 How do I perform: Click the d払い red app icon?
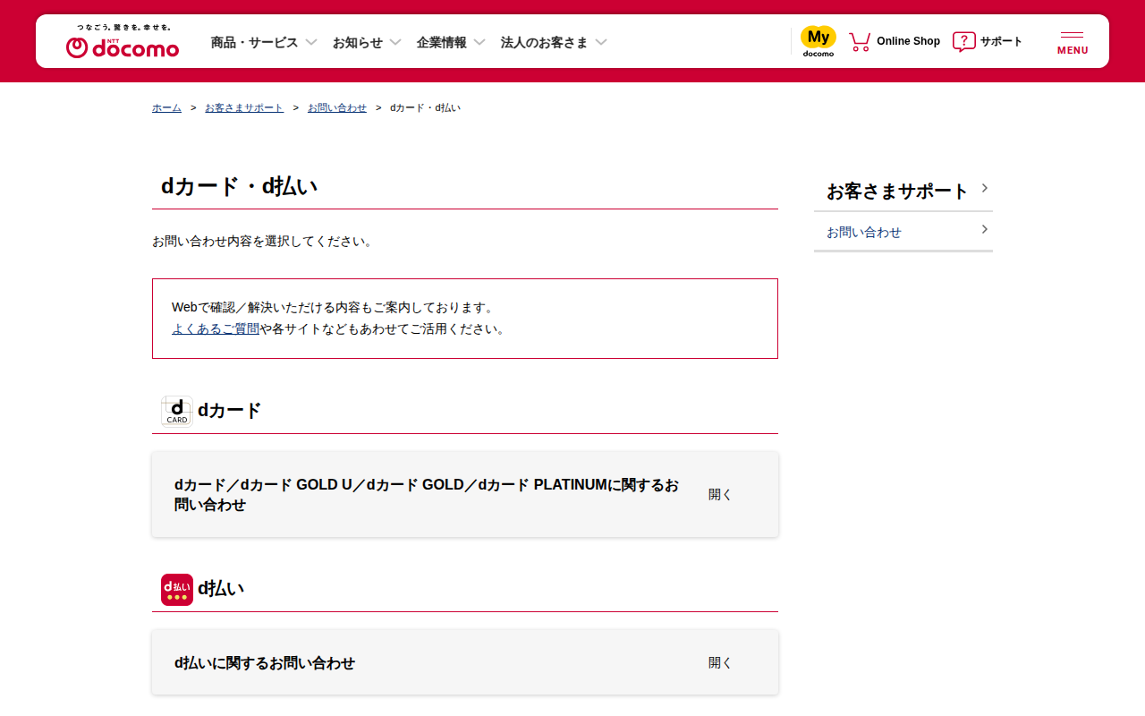click(177, 590)
